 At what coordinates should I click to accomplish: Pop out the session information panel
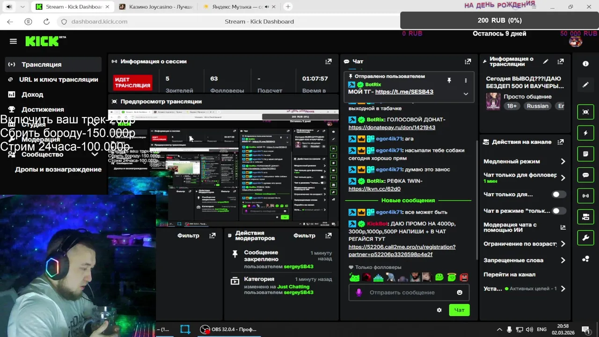329,61
